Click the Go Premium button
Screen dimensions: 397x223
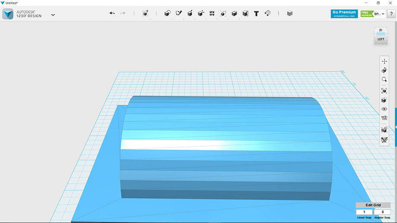click(344, 14)
